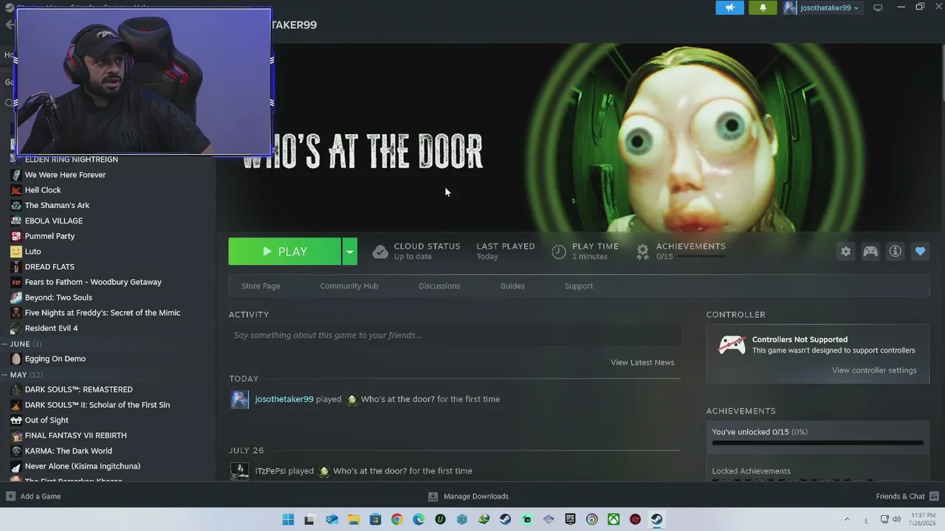The width and height of the screenshot is (945, 531).
Task: Click Manage Downloads label
Action: coord(476,496)
